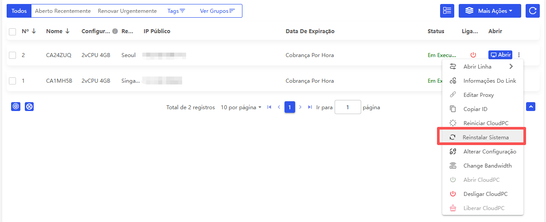
Task: Go to the first page
Action: (269, 107)
